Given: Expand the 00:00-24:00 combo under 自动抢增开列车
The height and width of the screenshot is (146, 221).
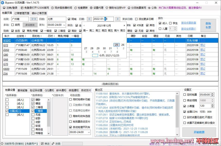Looking at the screenshot, I should [89, 132].
